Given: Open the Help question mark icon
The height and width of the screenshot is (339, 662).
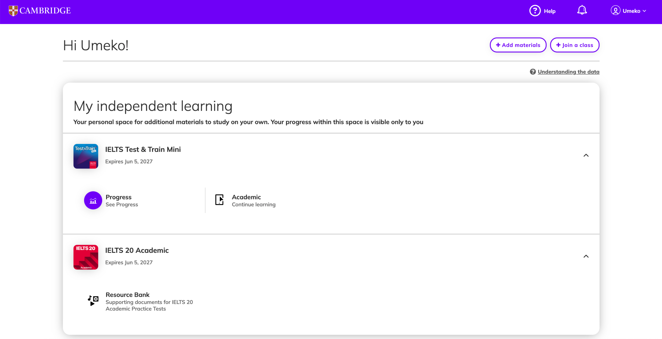Looking at the screenshot, I should [x=535, y=11].
